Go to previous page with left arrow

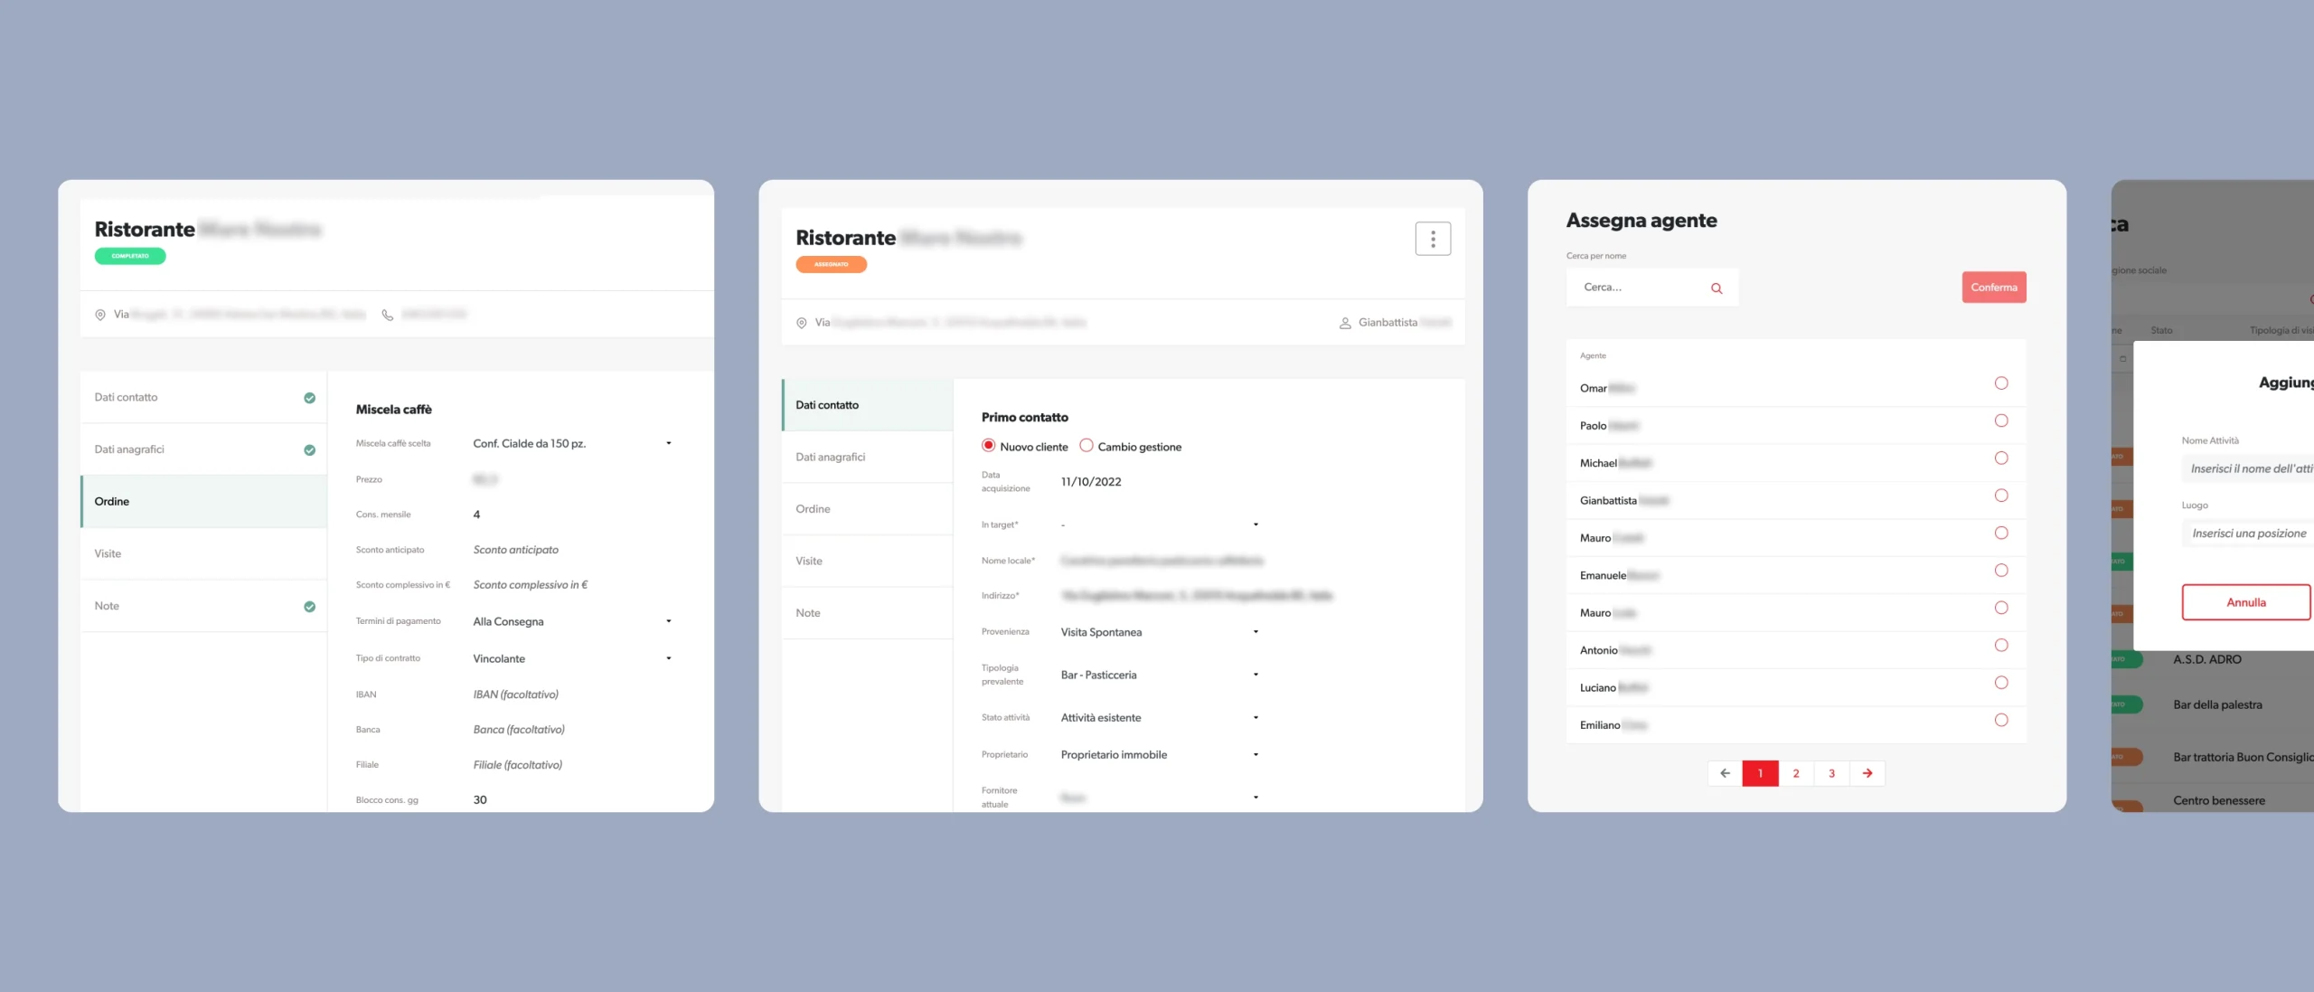pos(1725,773)
